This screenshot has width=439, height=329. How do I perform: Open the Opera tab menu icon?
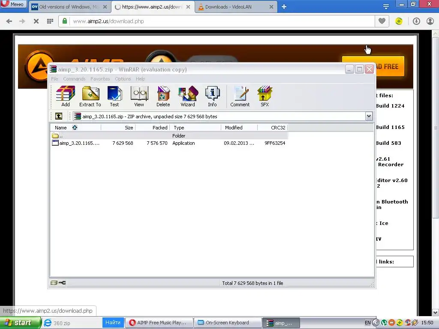tap(386, 7)
